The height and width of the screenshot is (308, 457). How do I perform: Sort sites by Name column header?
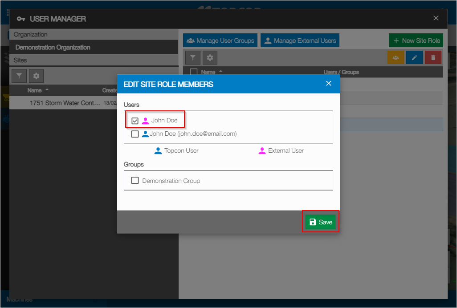pyautogui.click(x=34, y=90)
